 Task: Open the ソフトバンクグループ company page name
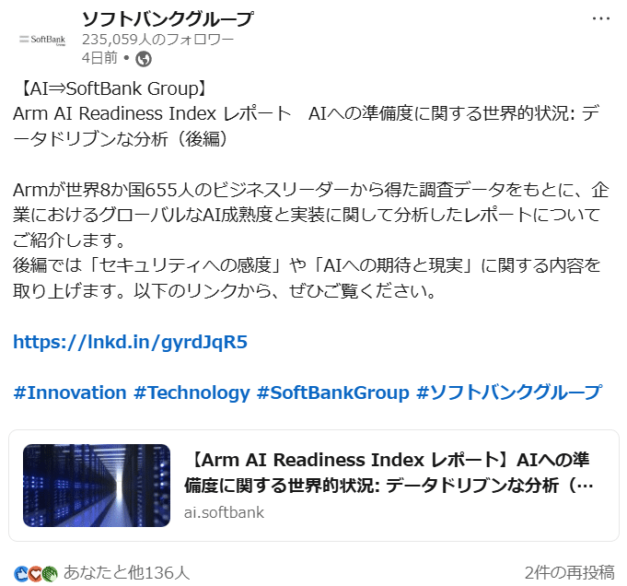click(168, 18)
